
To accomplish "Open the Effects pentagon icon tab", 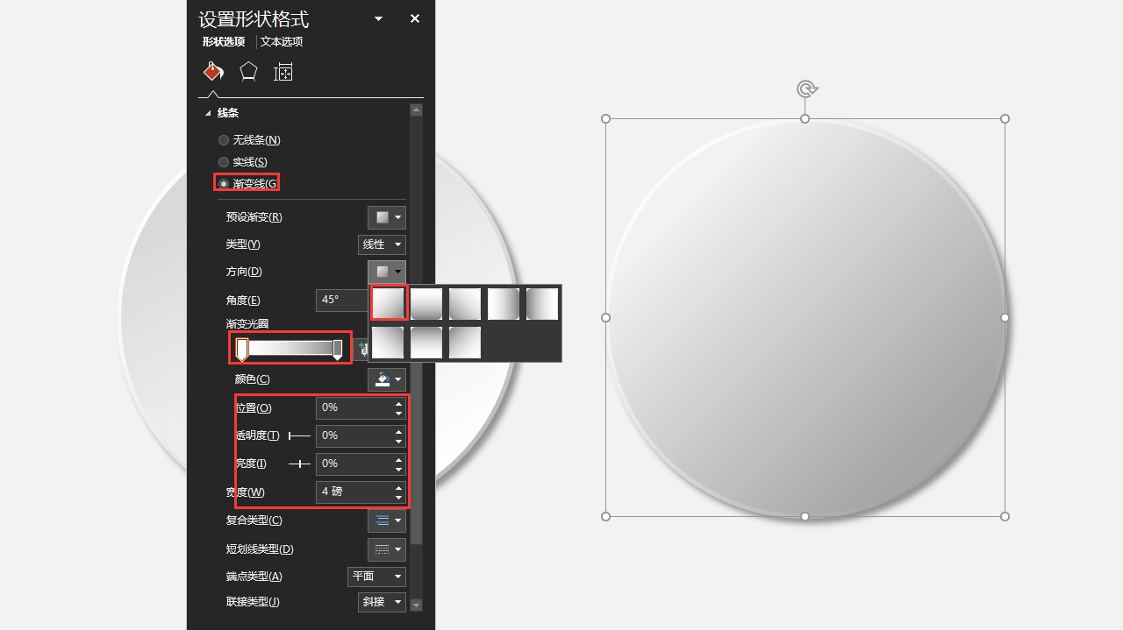I will [x=248, y=72].
